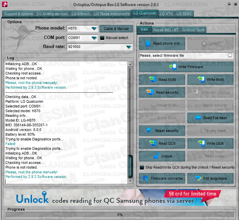Image resolution: width=239 pixels, height=220 pixels.
Task: Click the Repair NVM button
Action: pyautogui.click(x=162, y=105)
